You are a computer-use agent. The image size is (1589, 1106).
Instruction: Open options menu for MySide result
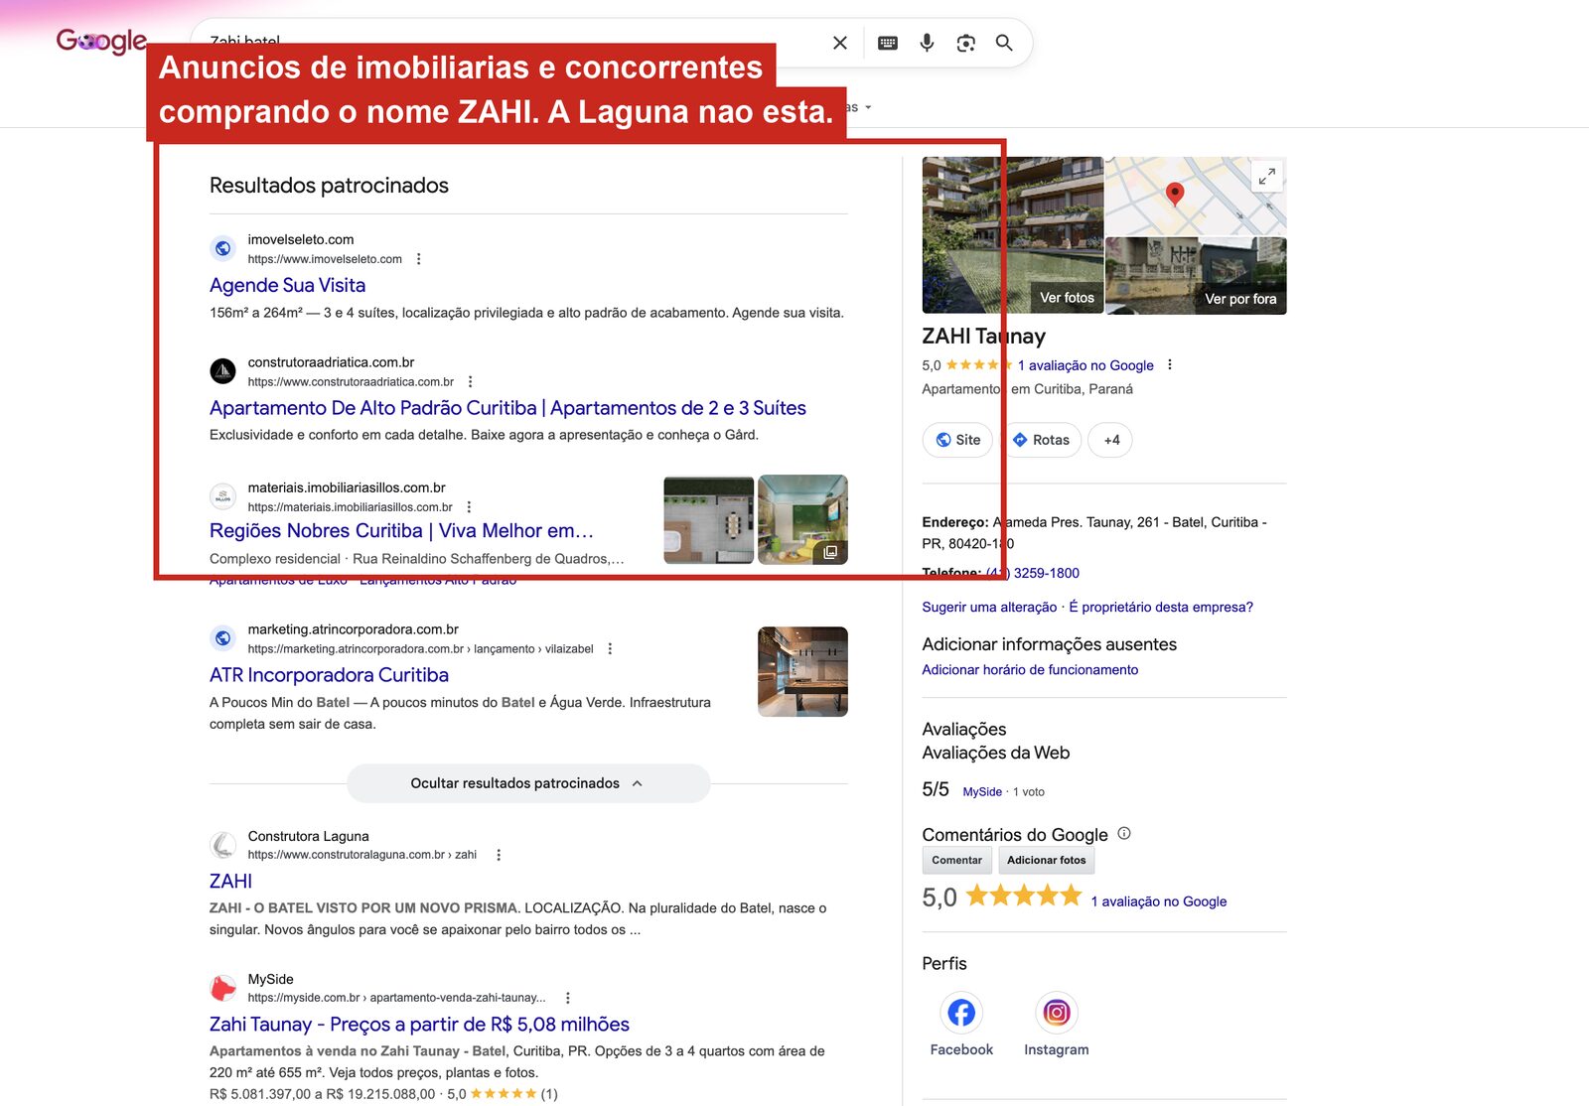[567, 998]
